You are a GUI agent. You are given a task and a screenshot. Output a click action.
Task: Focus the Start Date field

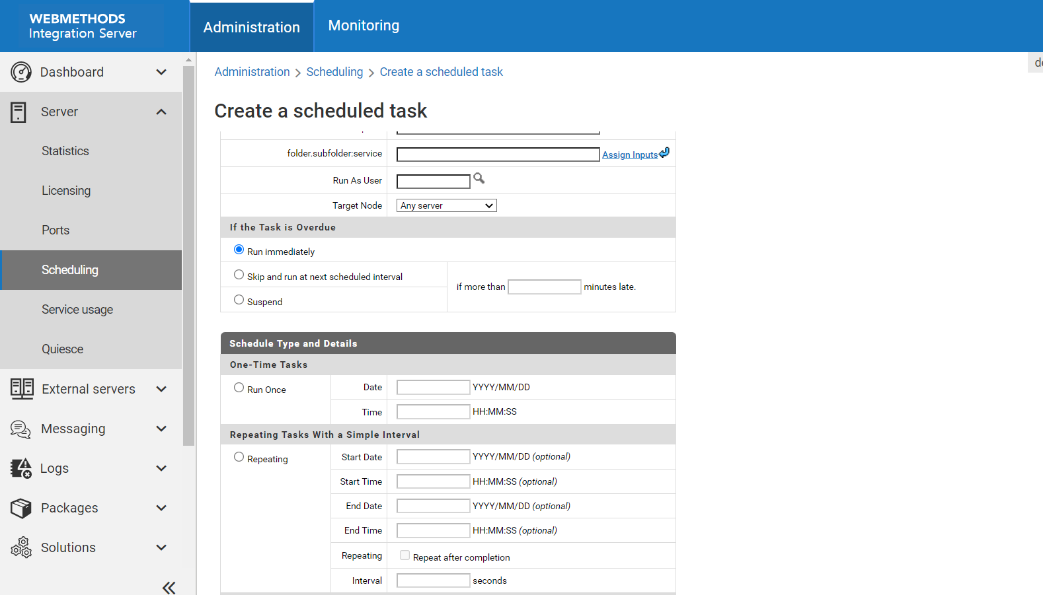pyautogui.click(x=434, y=456)
